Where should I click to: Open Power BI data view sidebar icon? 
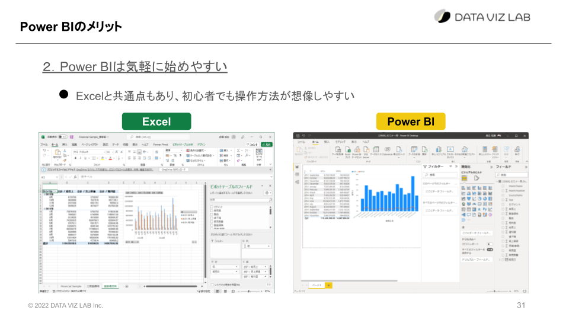pyautogui.click(x=297, y=174)
